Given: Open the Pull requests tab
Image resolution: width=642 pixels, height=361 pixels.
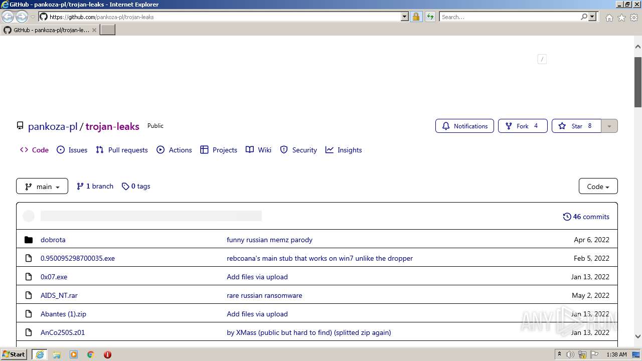Looking at the screenshot, I should pyautogui.click(x=122, y=150).
